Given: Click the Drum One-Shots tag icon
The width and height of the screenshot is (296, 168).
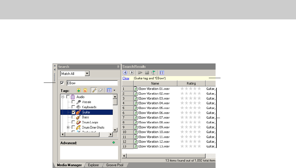Looking at the screenshot, I should point(78,127).
